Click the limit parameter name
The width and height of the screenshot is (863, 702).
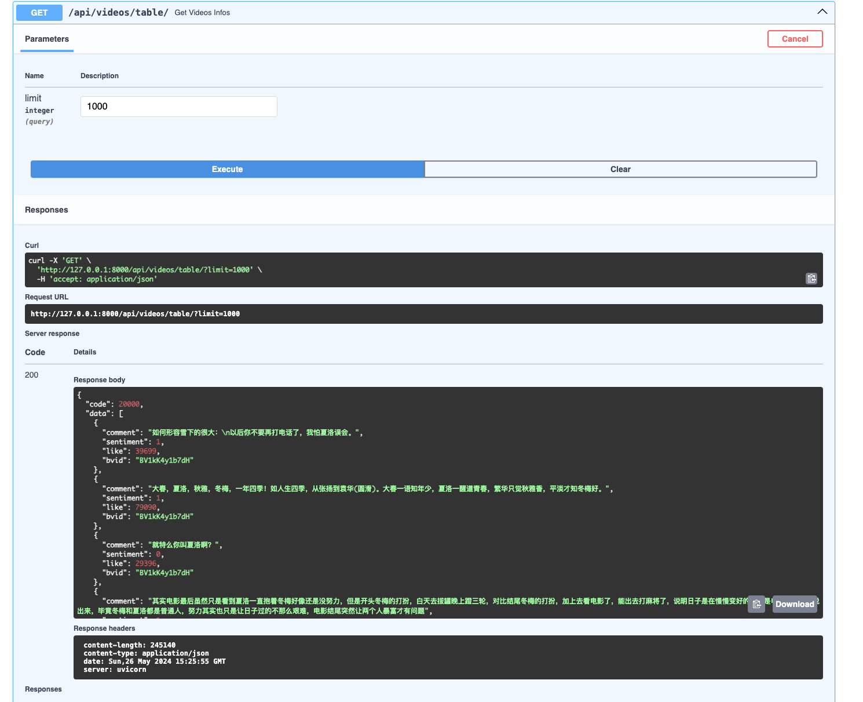pos(33,98)
